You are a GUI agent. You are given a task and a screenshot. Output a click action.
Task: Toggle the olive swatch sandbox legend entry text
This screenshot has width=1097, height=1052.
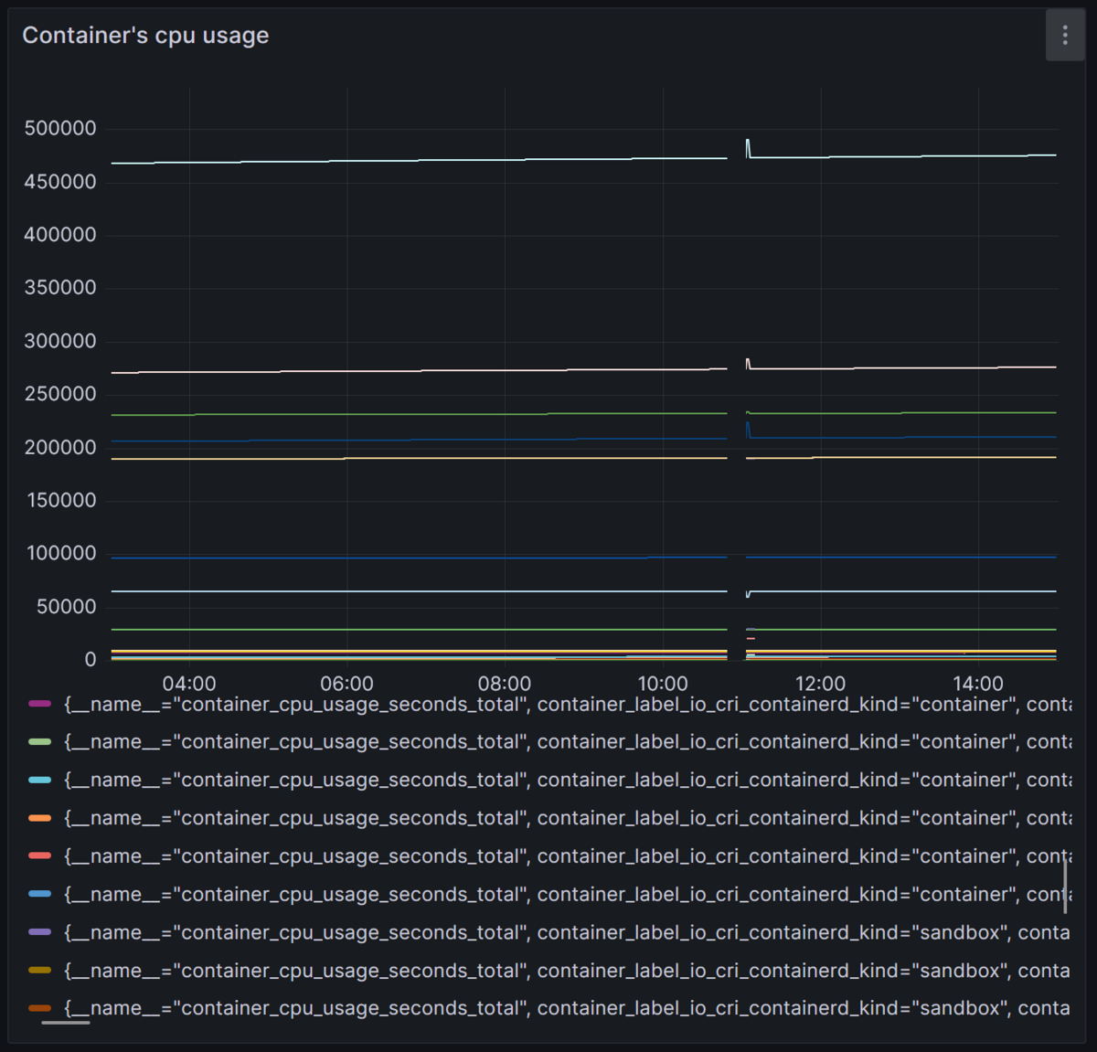567,971
